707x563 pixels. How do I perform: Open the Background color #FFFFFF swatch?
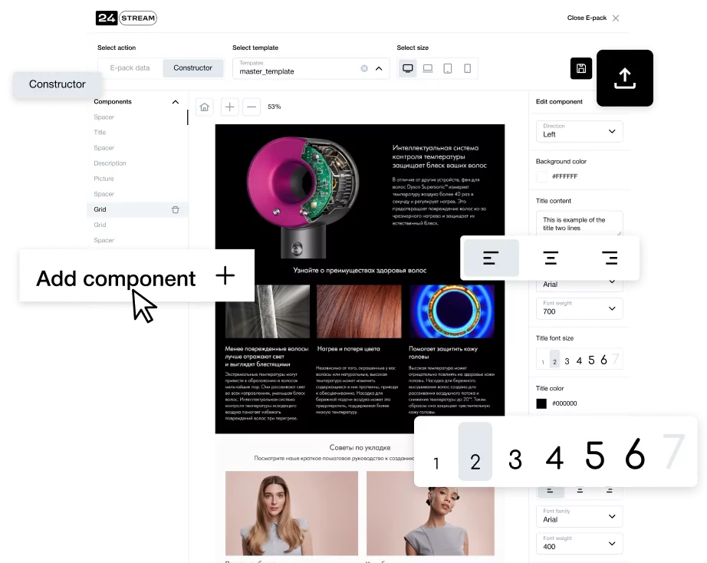coord(541,177)
